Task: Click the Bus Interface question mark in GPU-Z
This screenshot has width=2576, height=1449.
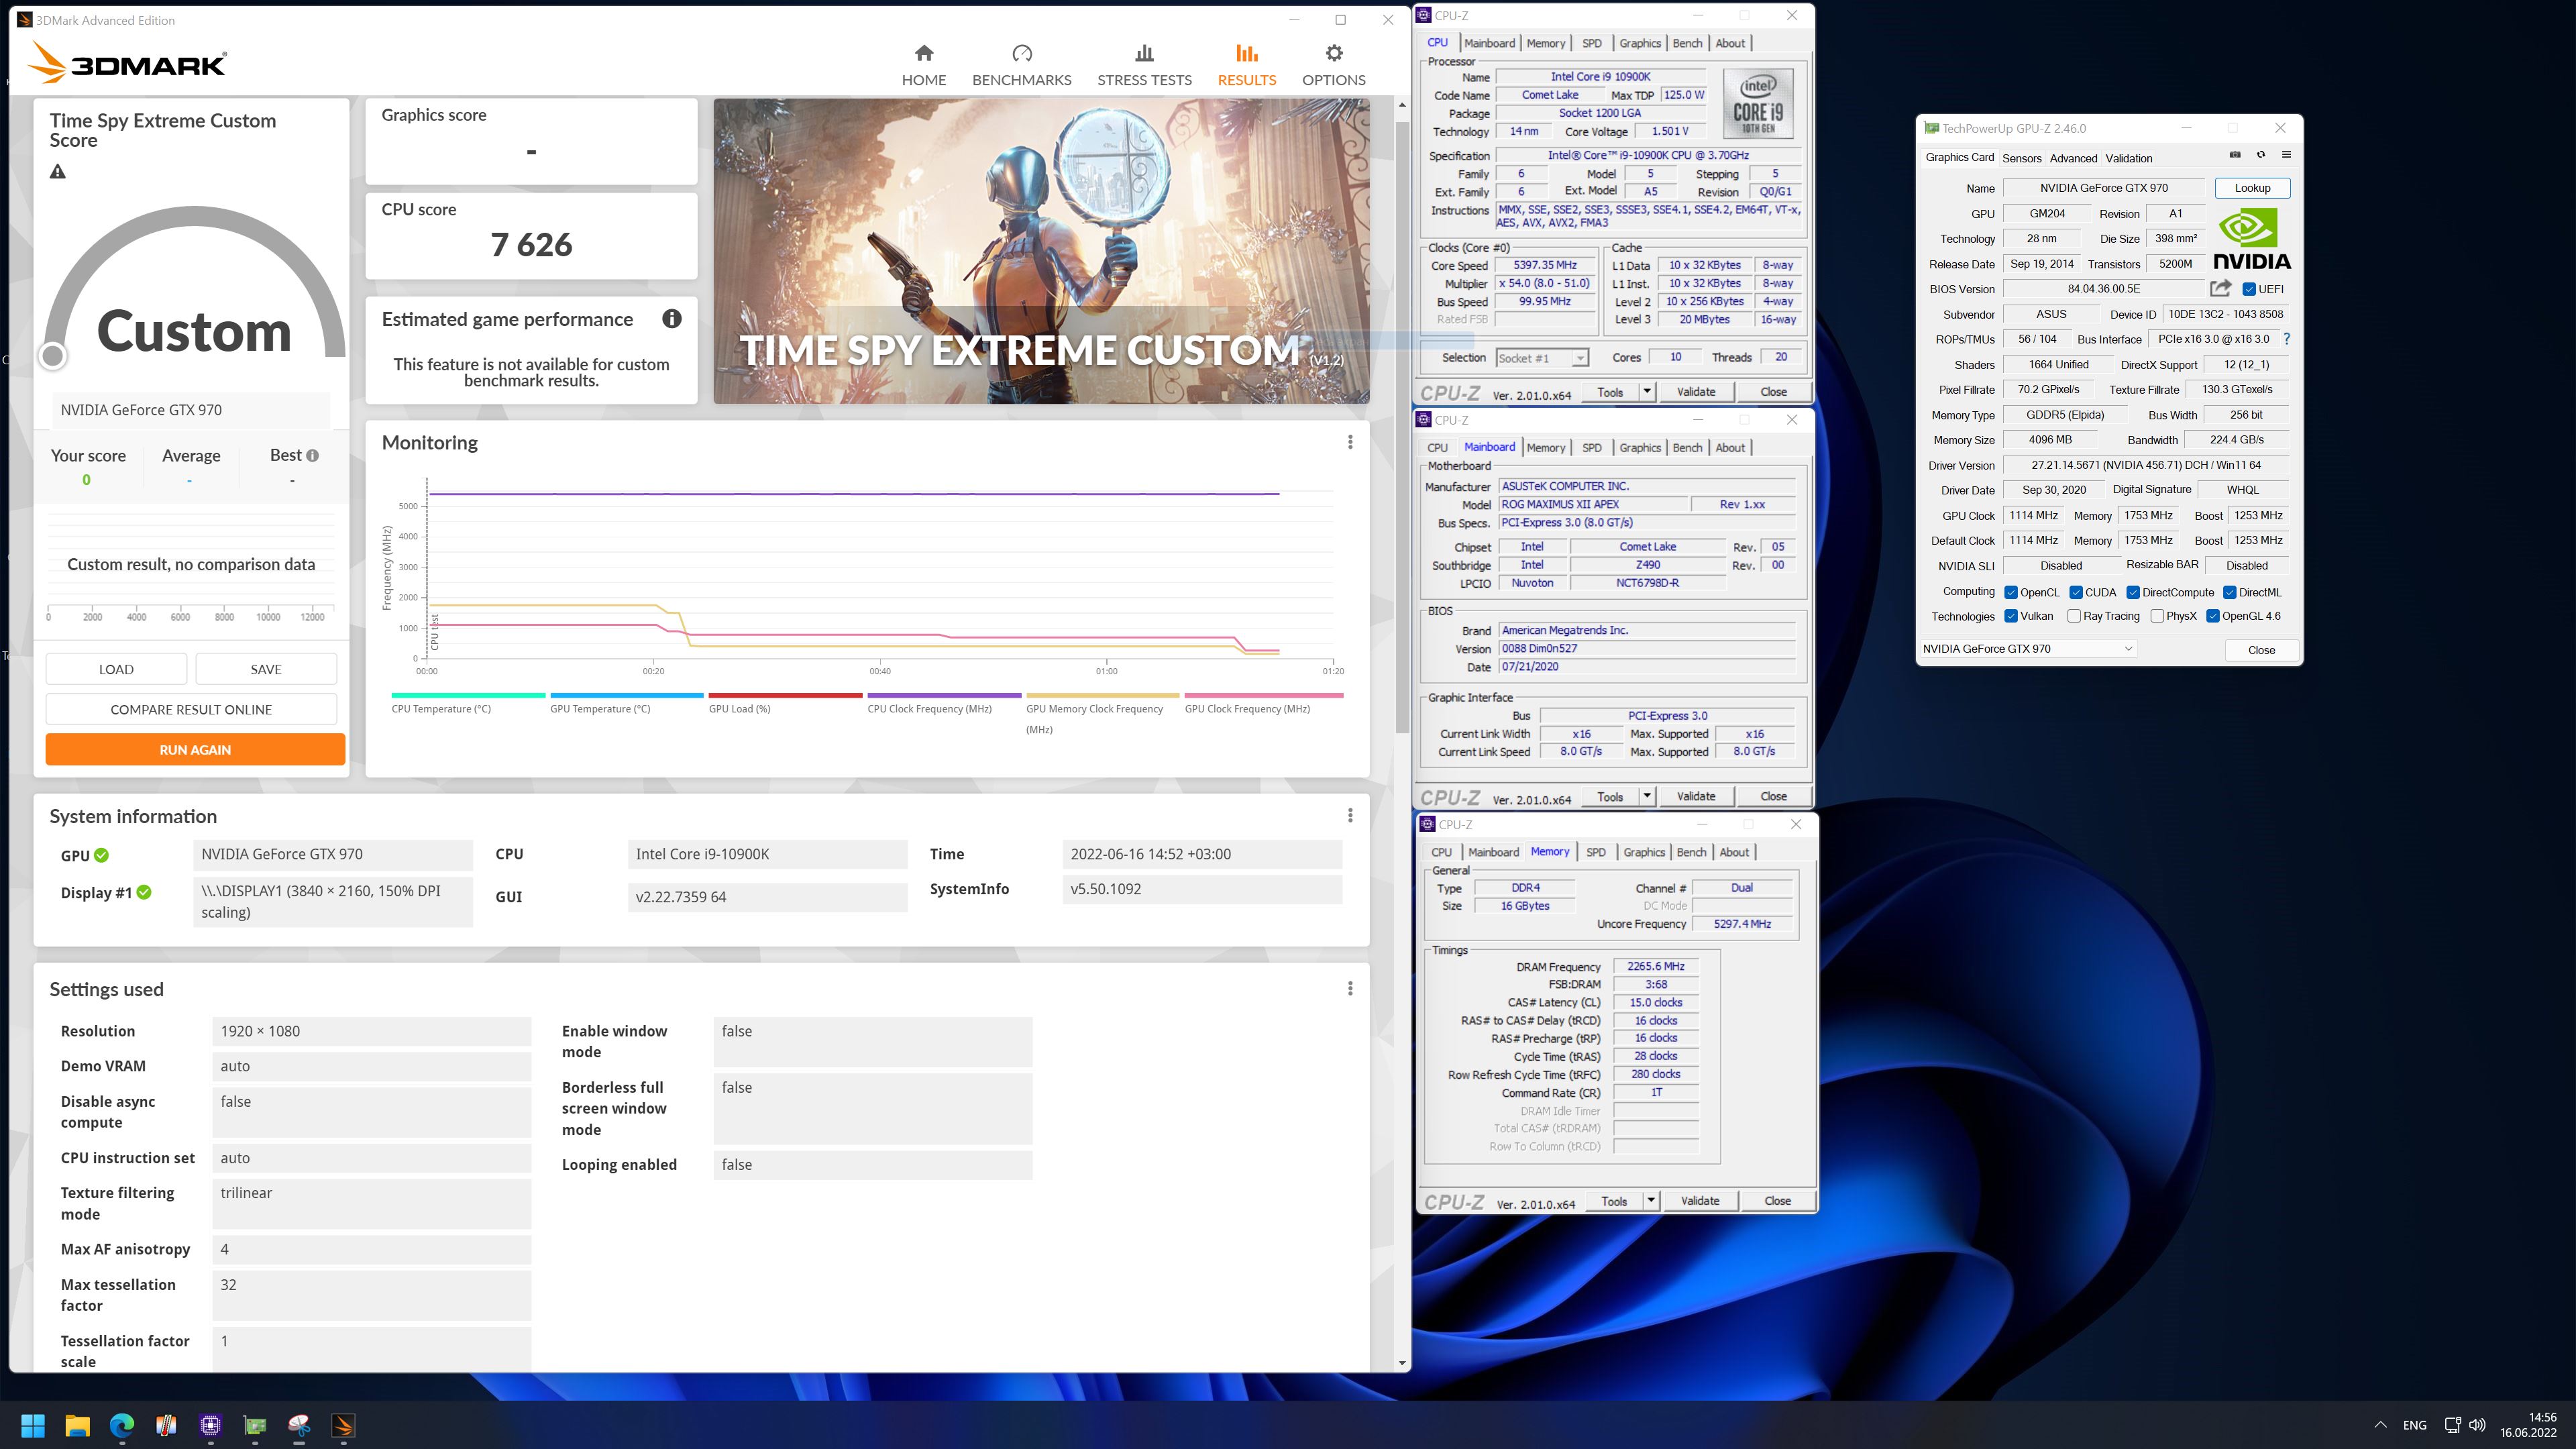Action: click(x=2286, y=339)
